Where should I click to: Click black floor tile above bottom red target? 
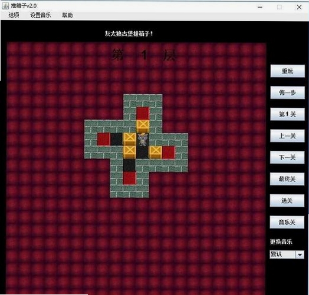coord(130,165)
